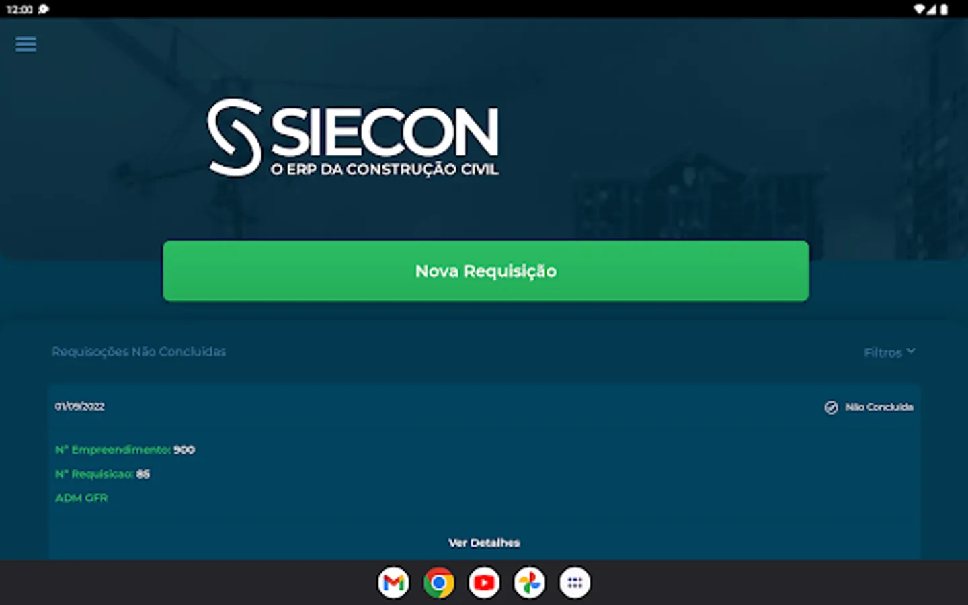Click the ADM GFR label

point(81,498)
